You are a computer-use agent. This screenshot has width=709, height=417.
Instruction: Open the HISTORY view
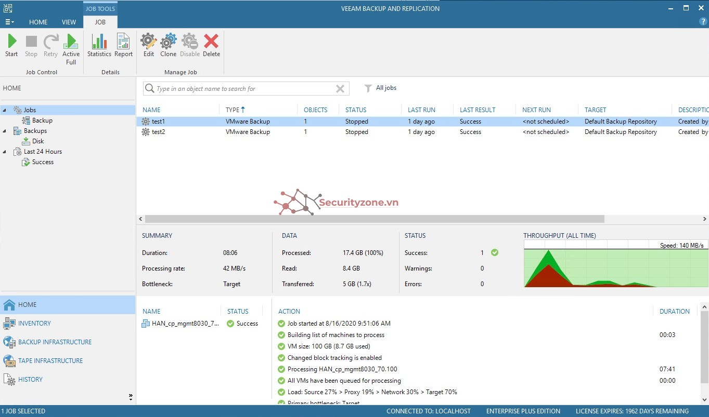pyautogui.click(x=68, y=380)
